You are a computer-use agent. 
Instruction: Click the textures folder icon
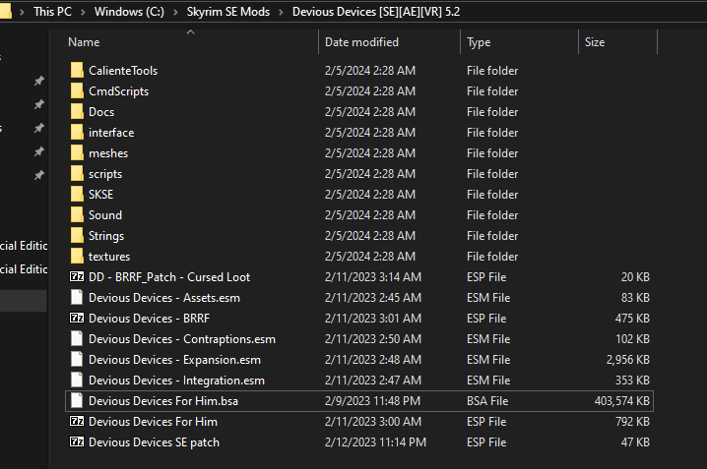click(x=77, y=256)
